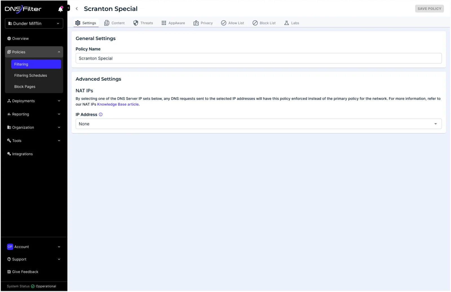Expand the Deployments section chevron
Image resolution: width=451 pixels, height=292 pixels.
tap(59, 101)
